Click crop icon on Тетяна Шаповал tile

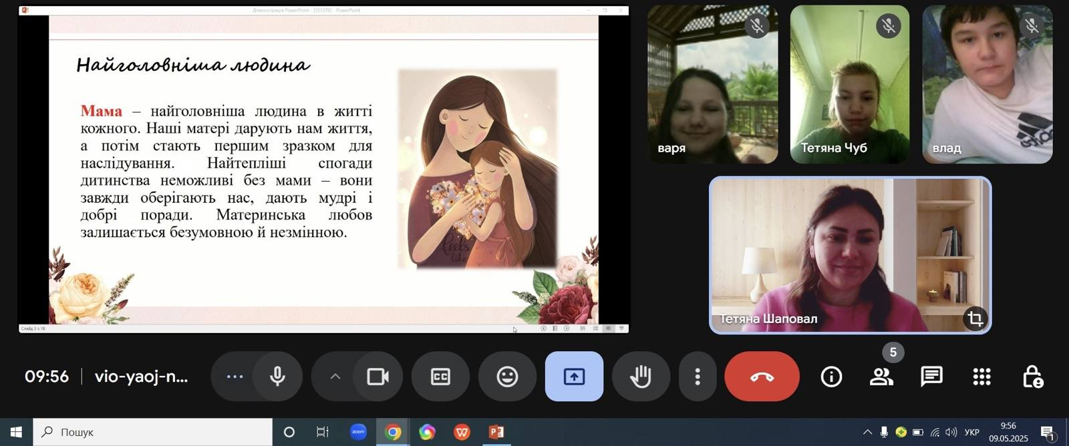point(975,318)
